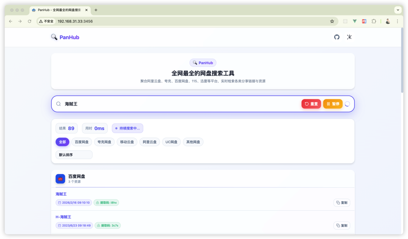This screenshot has width=408, height=239.
Task: Bookmark the page via the star icon
Action: point(332,21)
